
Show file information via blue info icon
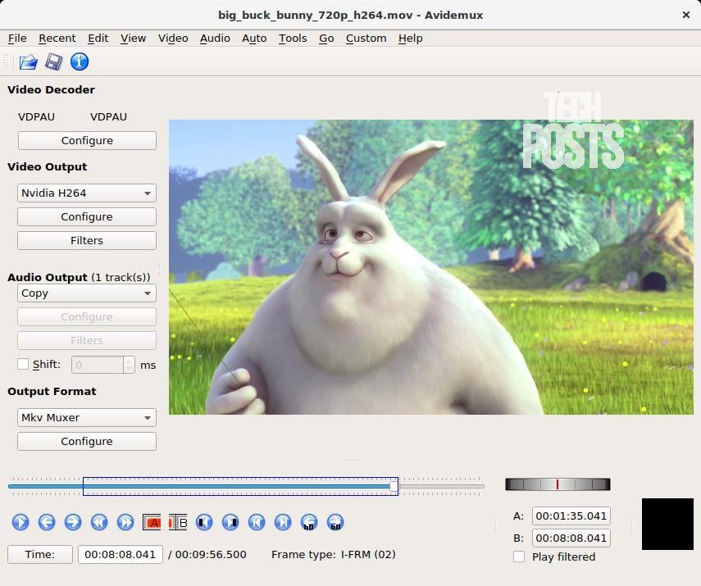pos(80,61)
